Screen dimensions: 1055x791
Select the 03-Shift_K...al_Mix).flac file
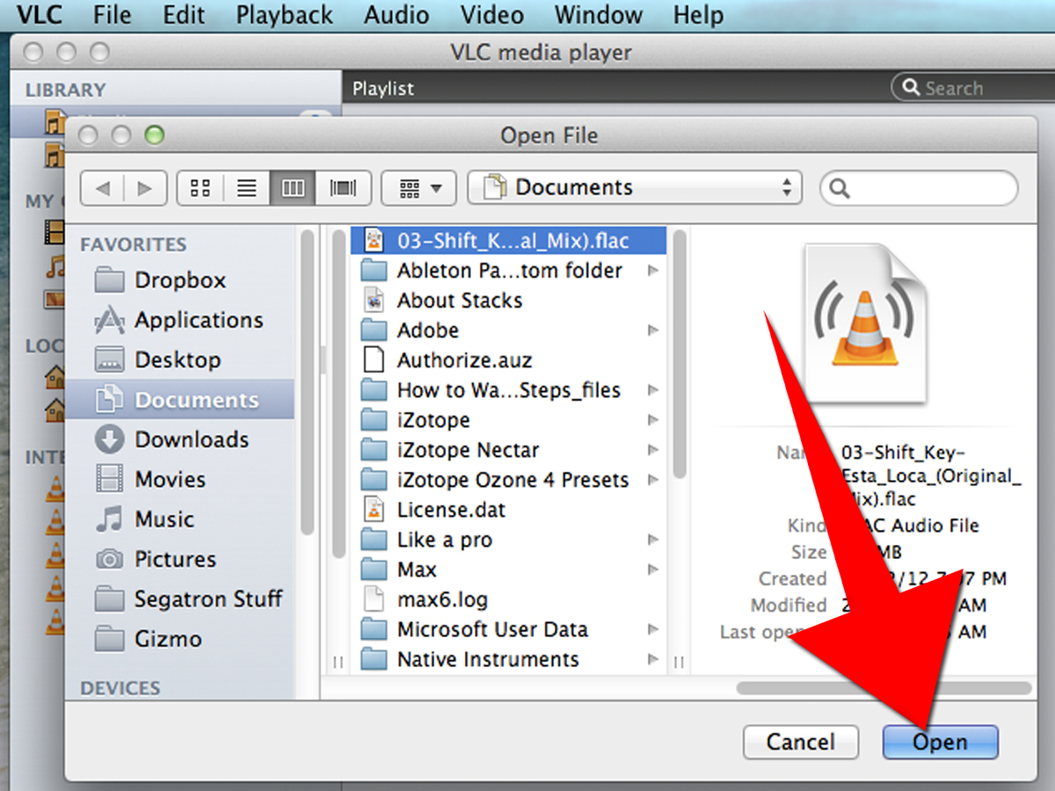tap(508, 240)
